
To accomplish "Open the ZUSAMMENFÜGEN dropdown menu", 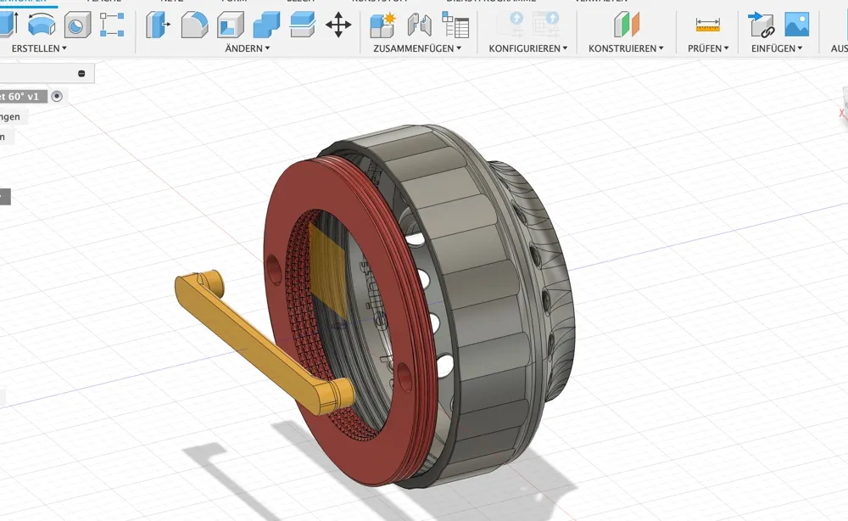I will (x=417, y=48).
